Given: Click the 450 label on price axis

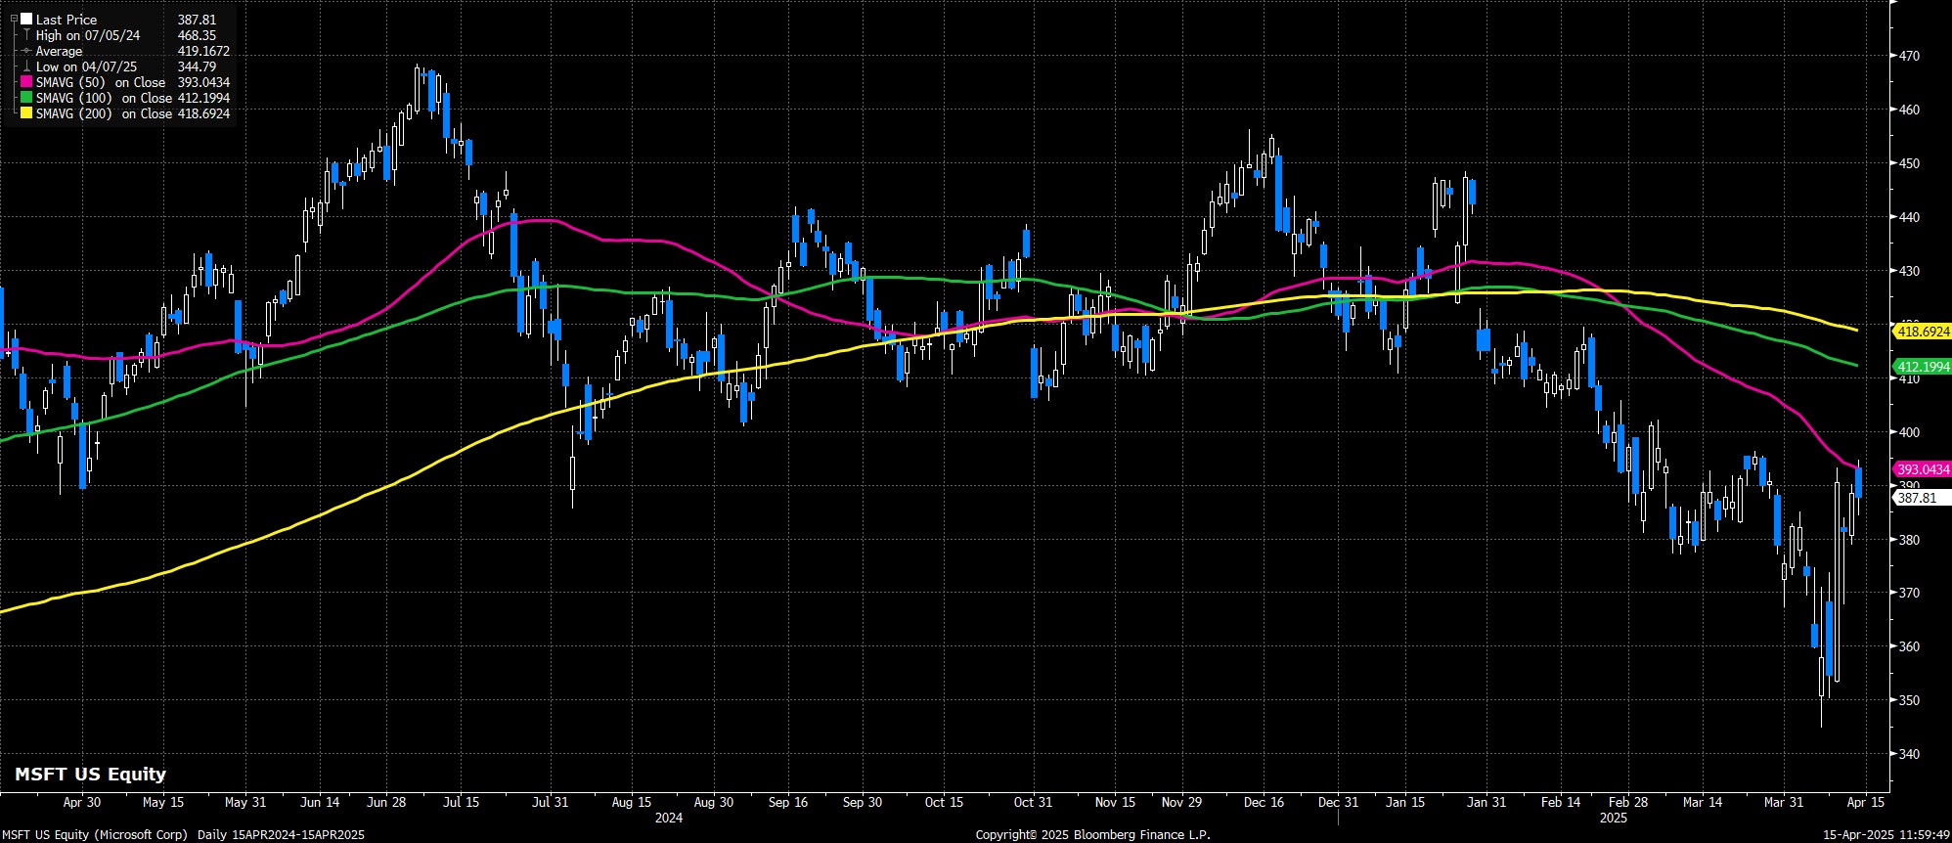Looking at the screenshot, I should coord(1908,164).
